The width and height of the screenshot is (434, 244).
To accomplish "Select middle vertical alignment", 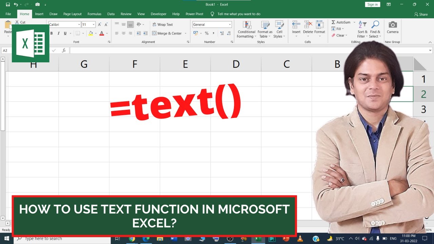I will 123,24.
